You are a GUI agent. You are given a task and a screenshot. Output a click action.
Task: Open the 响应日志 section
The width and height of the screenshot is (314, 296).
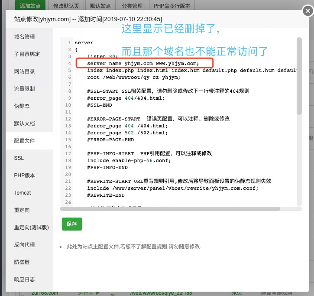[x=24, y=280]
